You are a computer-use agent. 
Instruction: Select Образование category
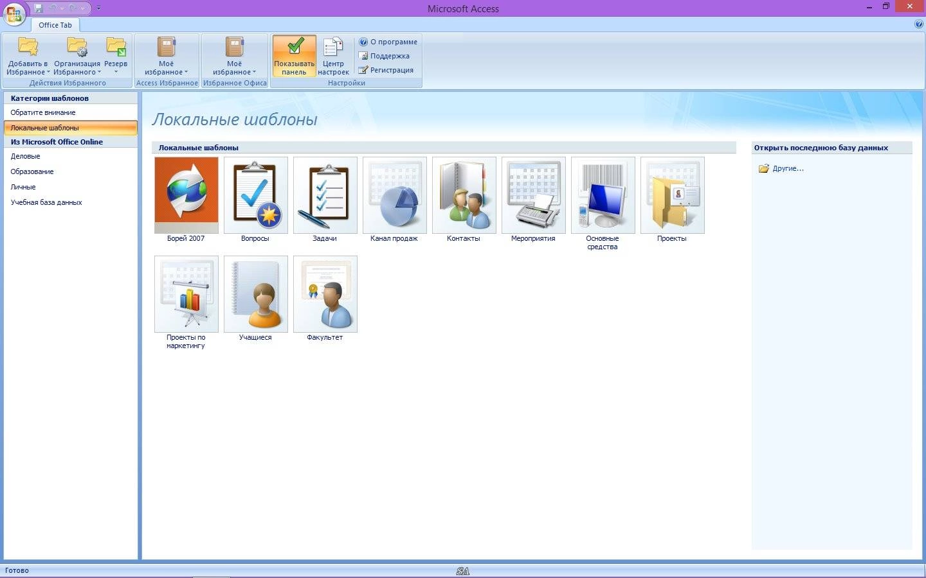tap(71, 171)
